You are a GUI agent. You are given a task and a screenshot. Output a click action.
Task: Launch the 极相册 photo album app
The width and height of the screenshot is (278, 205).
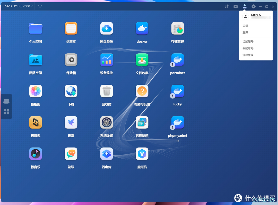[36, 91]
